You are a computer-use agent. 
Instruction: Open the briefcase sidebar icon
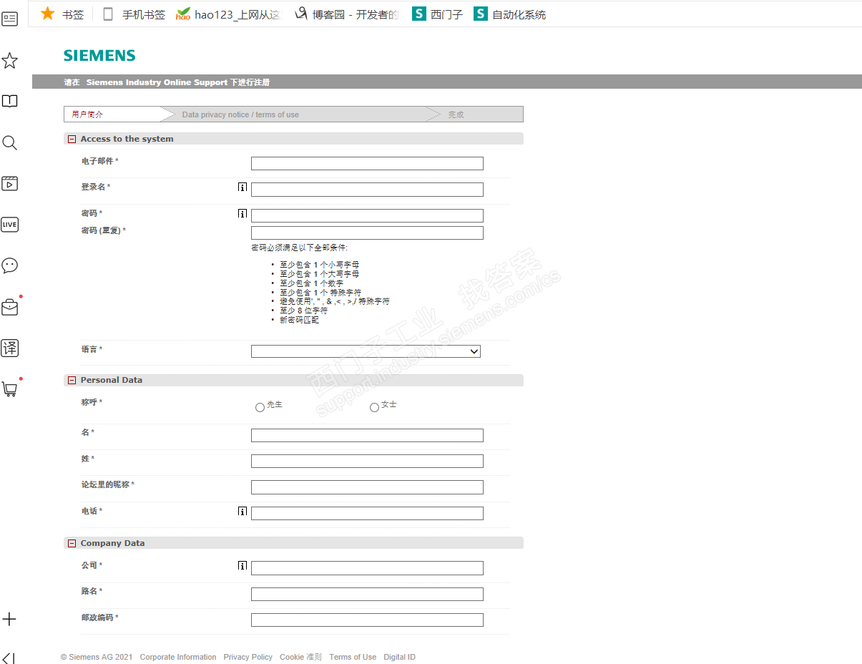pyautogui.click(x=9, y=308)
